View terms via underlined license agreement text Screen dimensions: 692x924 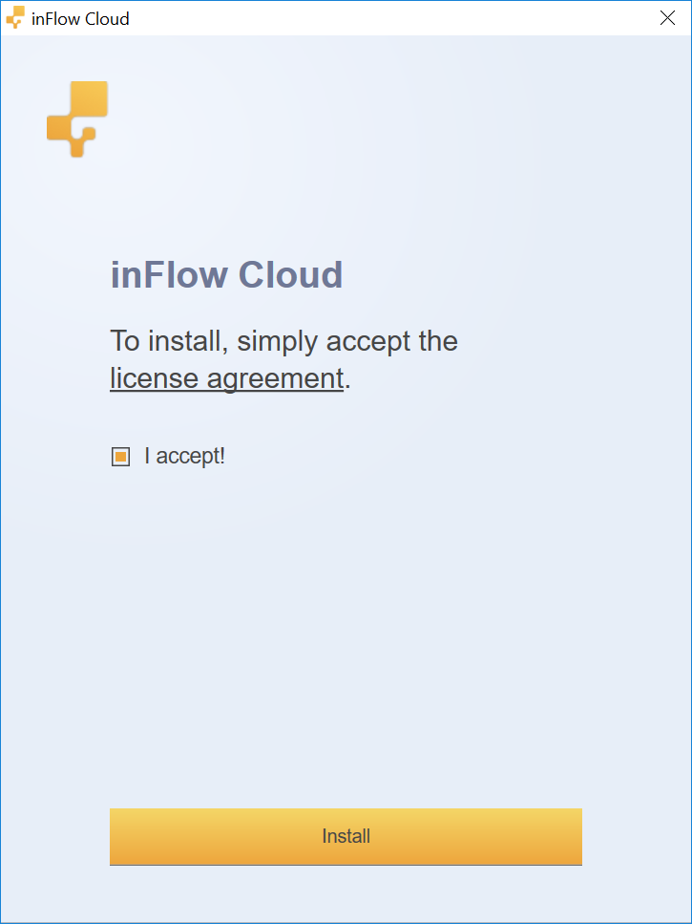(x=226, y=378)
